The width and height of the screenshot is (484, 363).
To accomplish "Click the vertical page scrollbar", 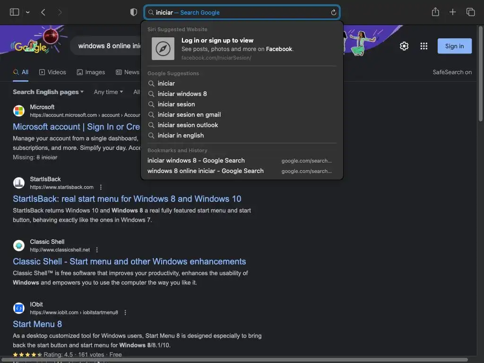I will (480, 74).
